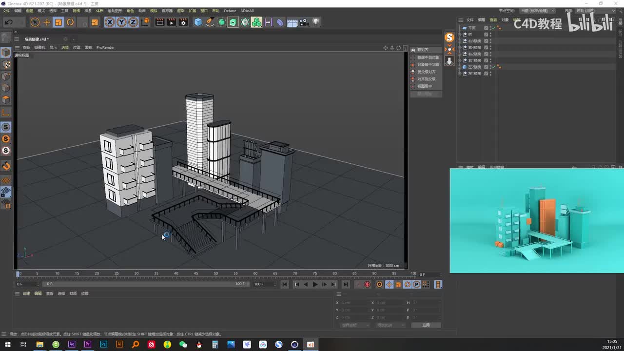
Task: Expand the 右2楼房 object
Action: (459, 54)
